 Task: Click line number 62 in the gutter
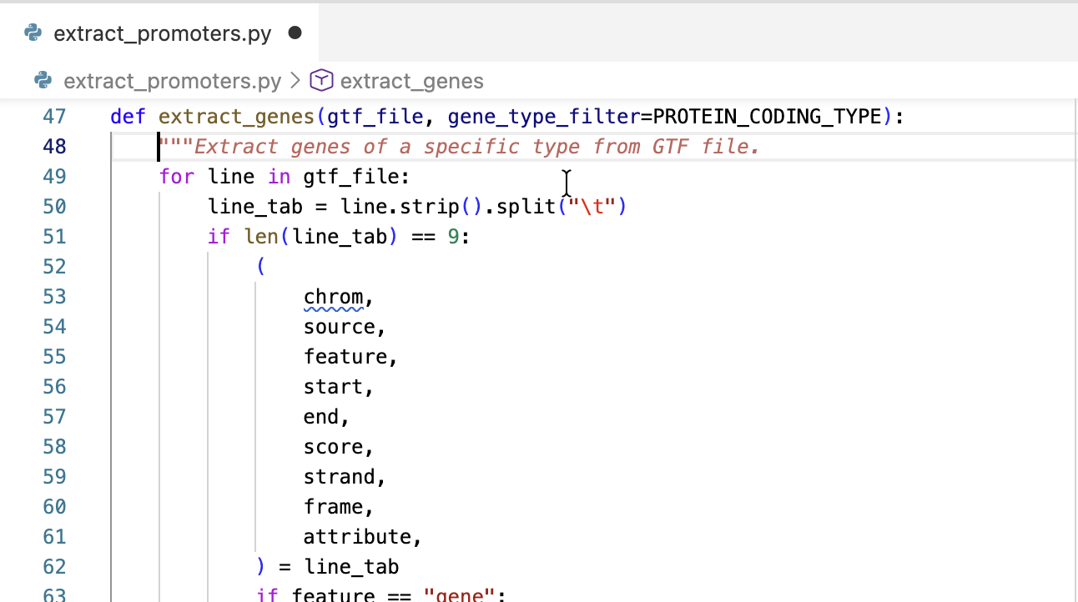[53, 567]
